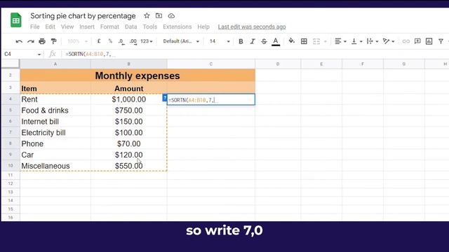Click the insert link icon
The width and height of the screenshot is (449, 252).
pos(406,41)
